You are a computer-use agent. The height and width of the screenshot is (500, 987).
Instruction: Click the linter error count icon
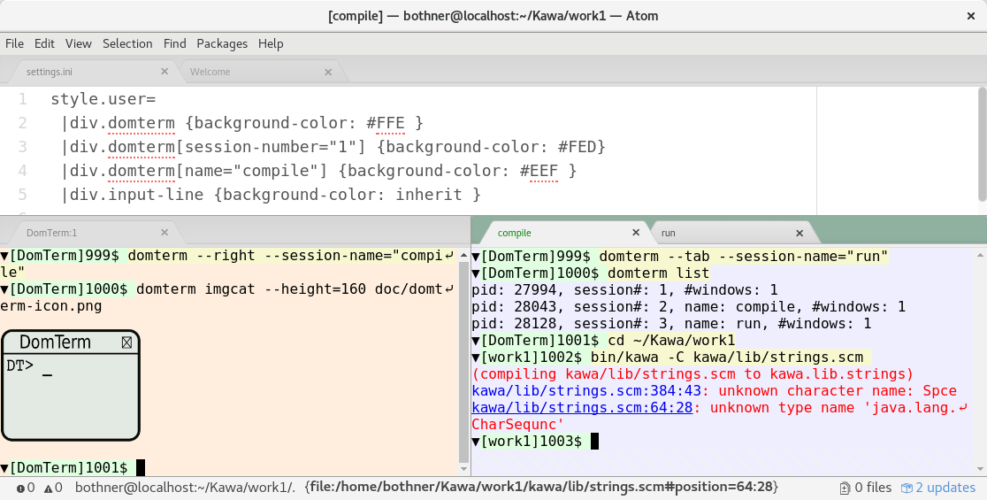click(25, 488)
